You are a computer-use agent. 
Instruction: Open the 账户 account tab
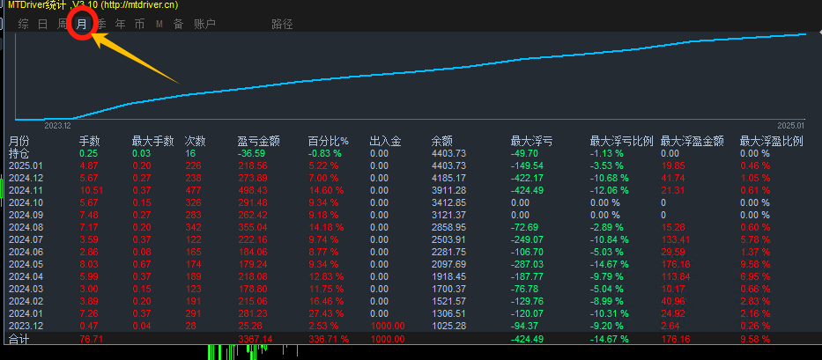click(x=204, y=25)
